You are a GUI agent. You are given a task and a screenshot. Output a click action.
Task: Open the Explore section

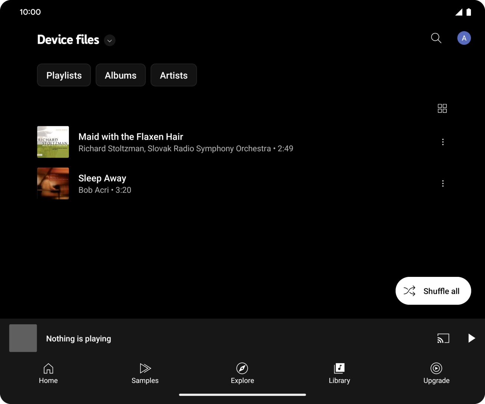pos(242,373)
